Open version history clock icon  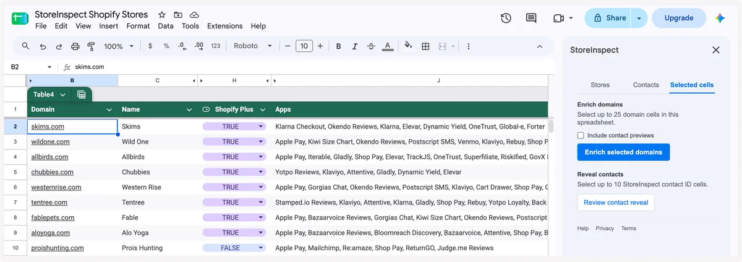tap(506, 19)
